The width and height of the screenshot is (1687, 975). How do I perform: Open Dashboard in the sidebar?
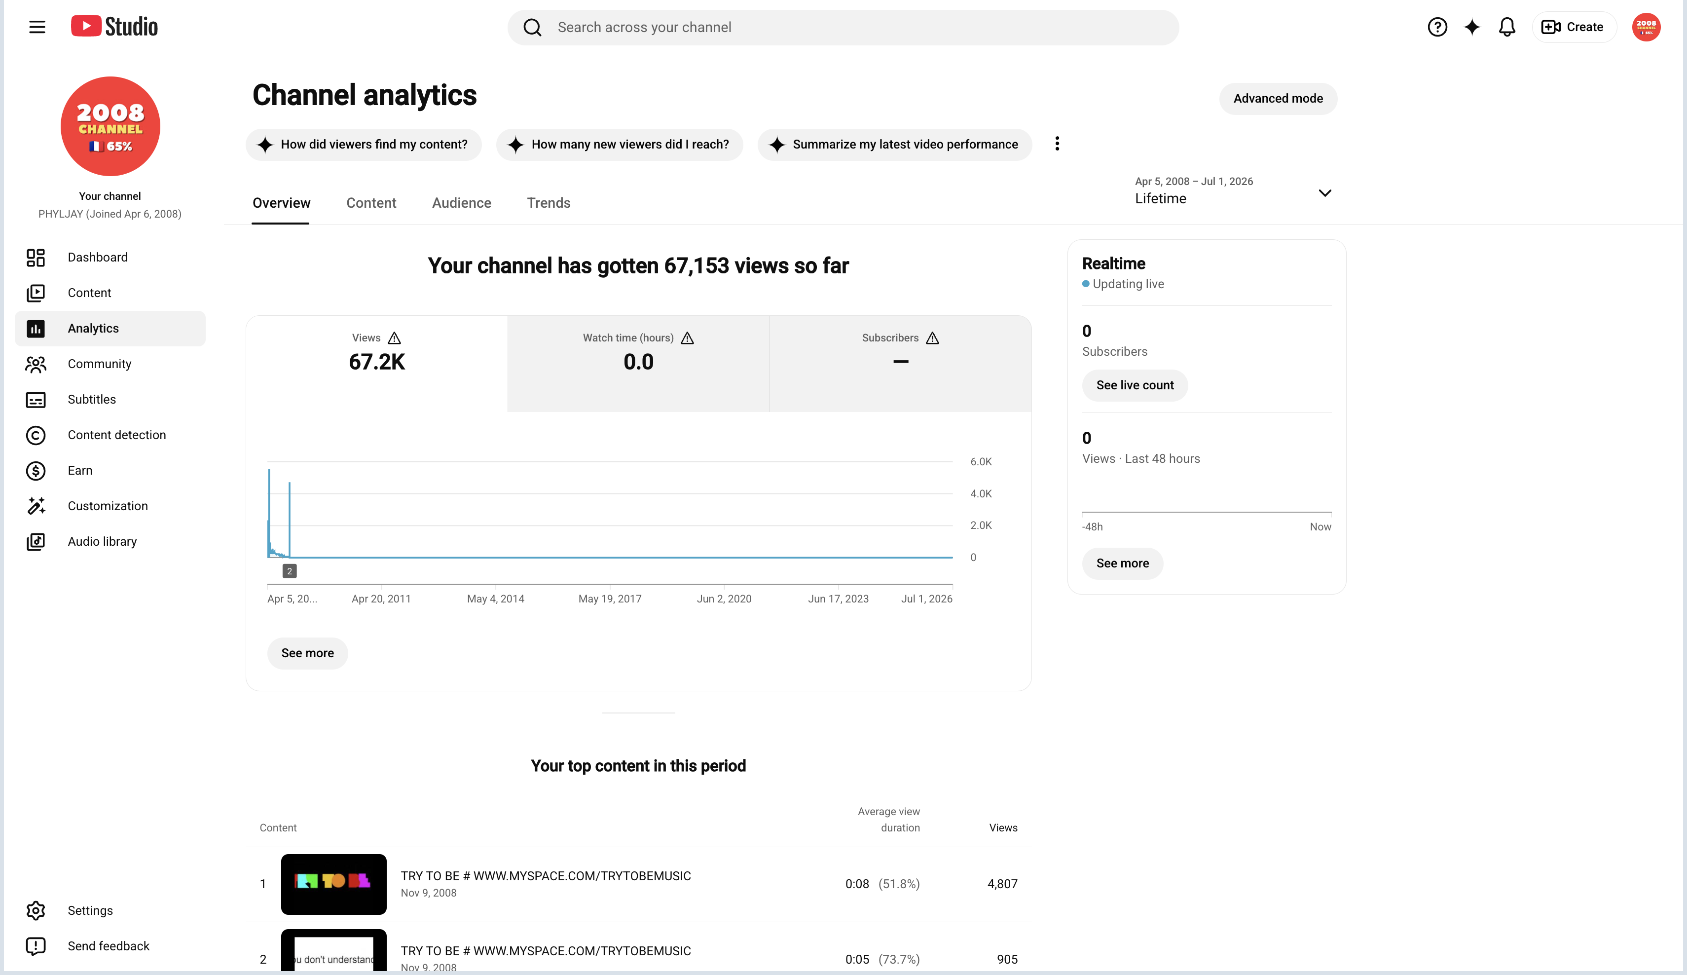(x=110, y=257)
